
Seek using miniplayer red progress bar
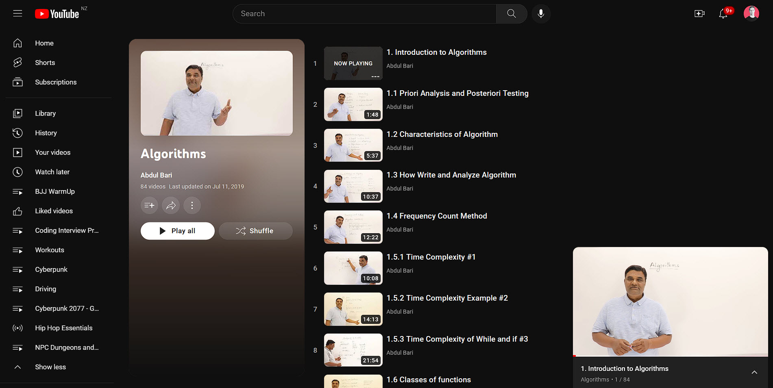tap(671, 356)
